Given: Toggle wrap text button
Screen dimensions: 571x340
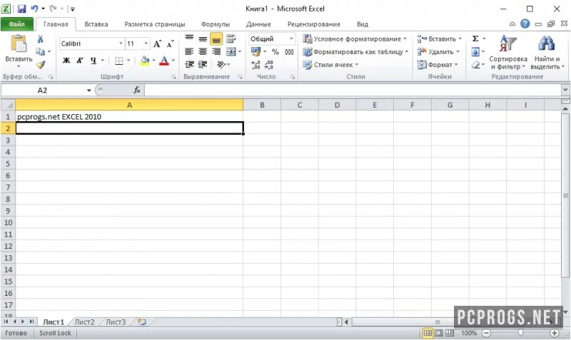Looking at the screenshot, I should [x=231, y=38].
